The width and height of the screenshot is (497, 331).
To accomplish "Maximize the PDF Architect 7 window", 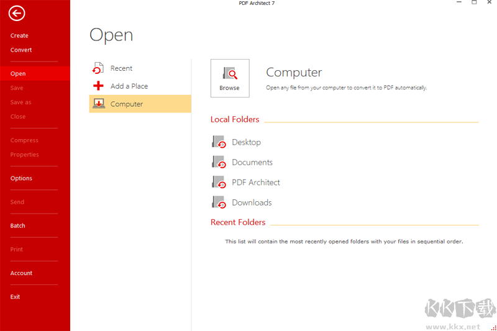I will [x=474, y=2].
